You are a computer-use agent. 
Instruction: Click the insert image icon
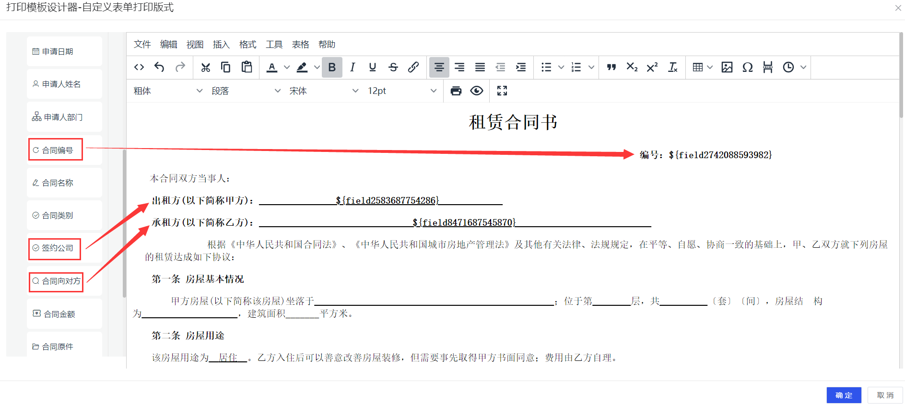(727, 68)
